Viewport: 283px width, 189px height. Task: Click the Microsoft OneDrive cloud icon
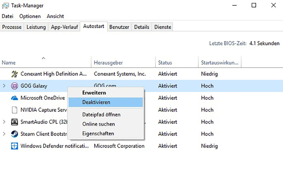coord(15,98)
